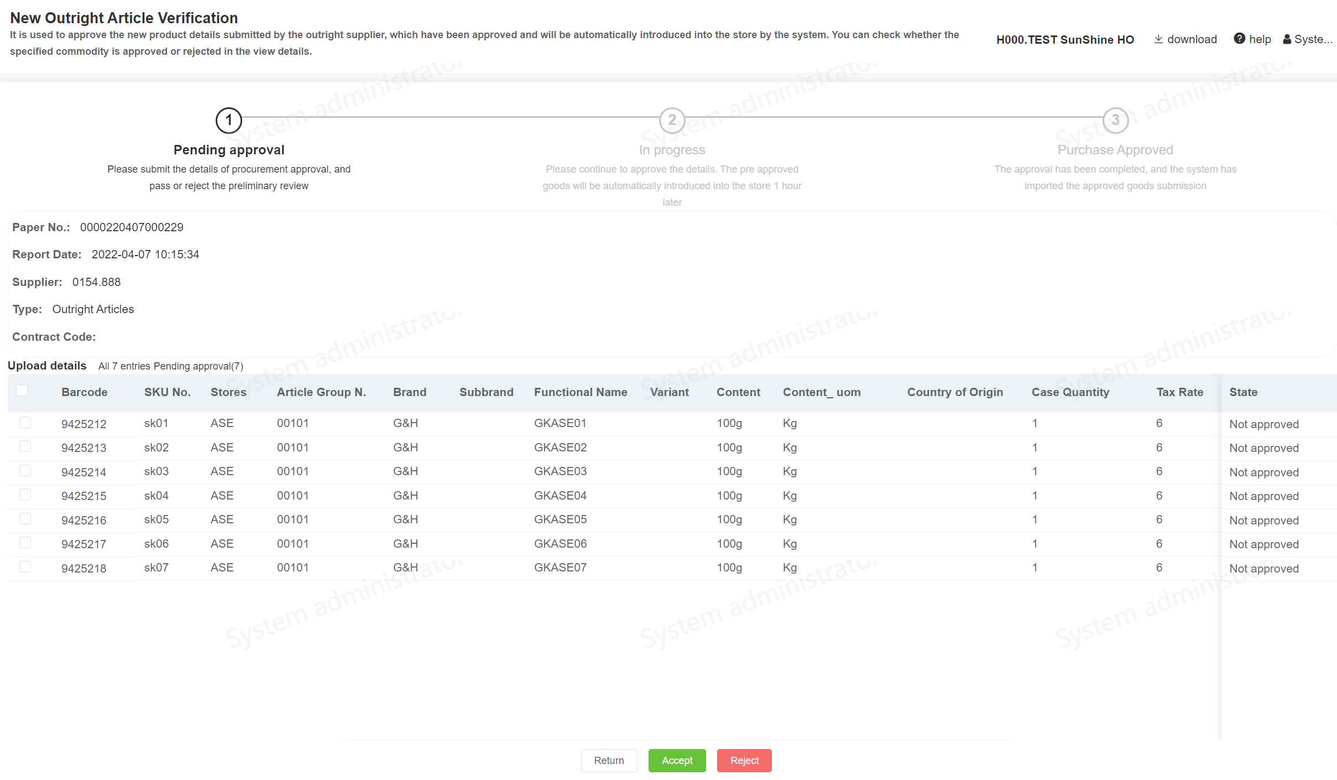Select step 2 In progress circle
The image size is (1337, 780).
coord(672,120)
